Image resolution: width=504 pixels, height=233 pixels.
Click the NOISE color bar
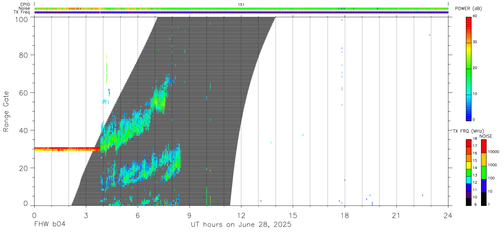pyautogui.click(x=483, y=172)
